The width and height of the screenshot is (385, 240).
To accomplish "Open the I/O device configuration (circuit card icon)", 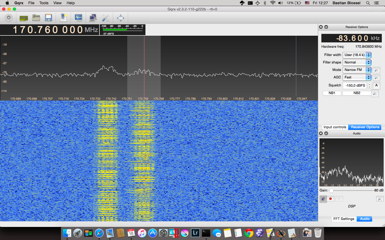I will pyautogui.click(x=24, y=18).
